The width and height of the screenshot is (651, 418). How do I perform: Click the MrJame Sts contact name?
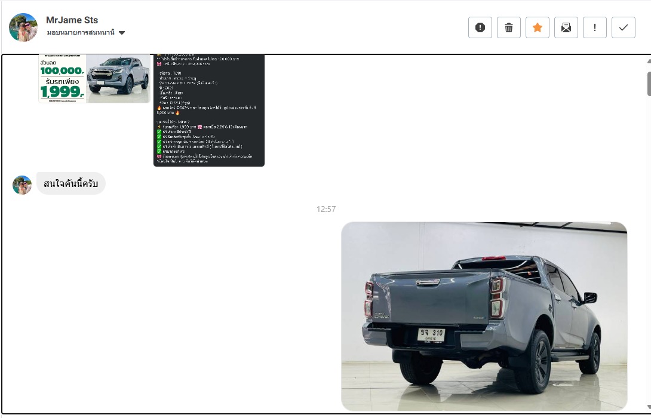(72, 20)
